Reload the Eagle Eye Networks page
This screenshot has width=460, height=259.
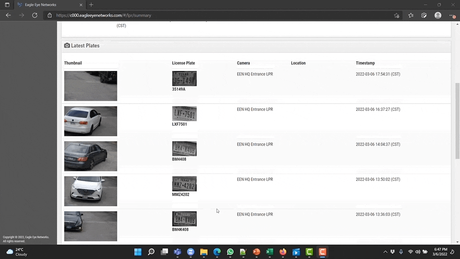tap(34, 15)
